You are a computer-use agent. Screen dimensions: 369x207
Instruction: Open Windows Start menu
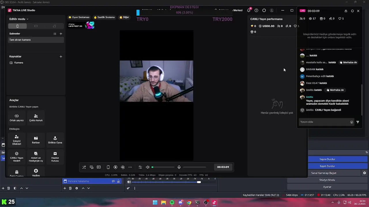point(155,202)
